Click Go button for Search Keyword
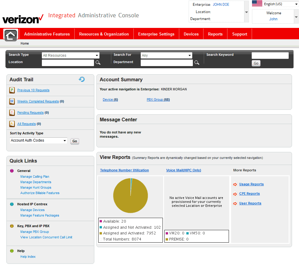Screen dimensions: 299x269 tap(256, 63)
